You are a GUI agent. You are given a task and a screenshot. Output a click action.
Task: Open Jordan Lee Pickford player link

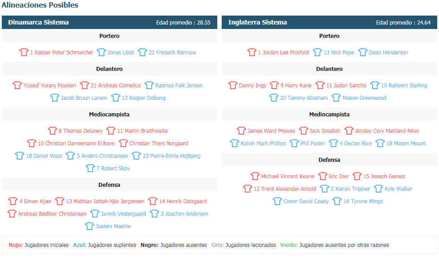click(283, 53)
